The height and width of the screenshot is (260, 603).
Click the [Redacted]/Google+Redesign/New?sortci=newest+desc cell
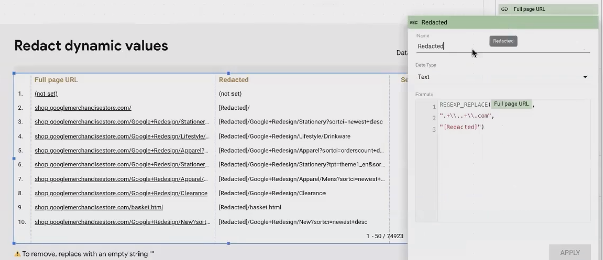(x=293, y=222)
